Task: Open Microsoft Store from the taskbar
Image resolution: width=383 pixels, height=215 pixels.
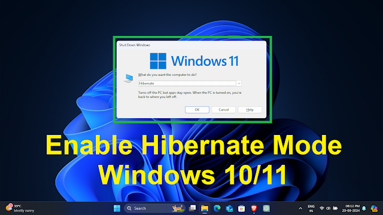Action: pos(241,208)
